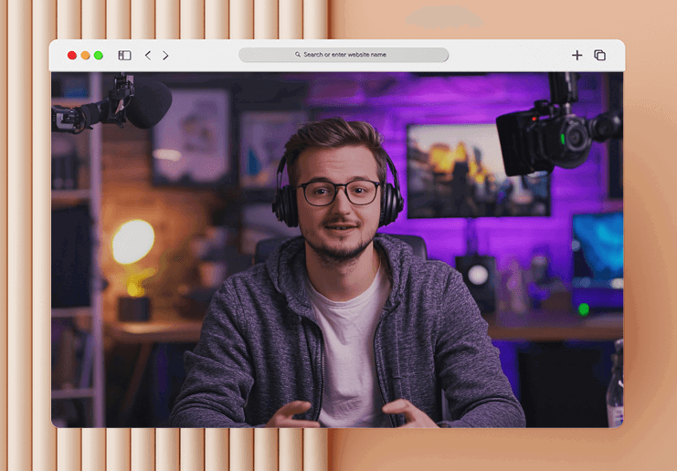Click the blue computer monitor in video

(597, 248)
